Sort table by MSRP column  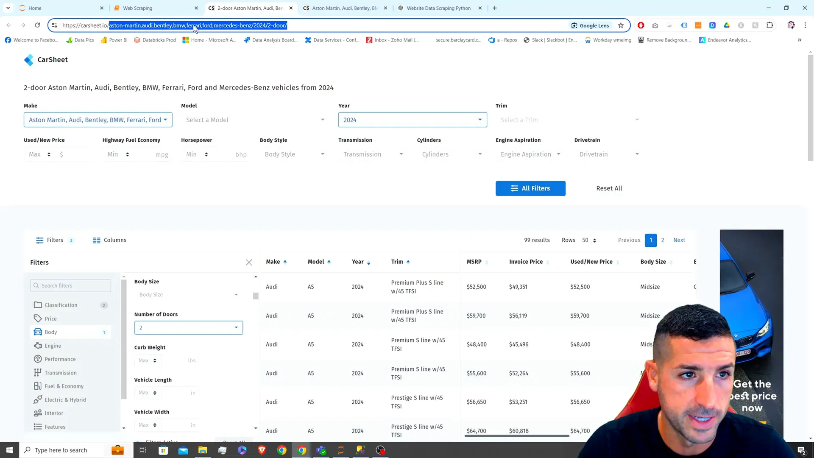pos(477,262)
